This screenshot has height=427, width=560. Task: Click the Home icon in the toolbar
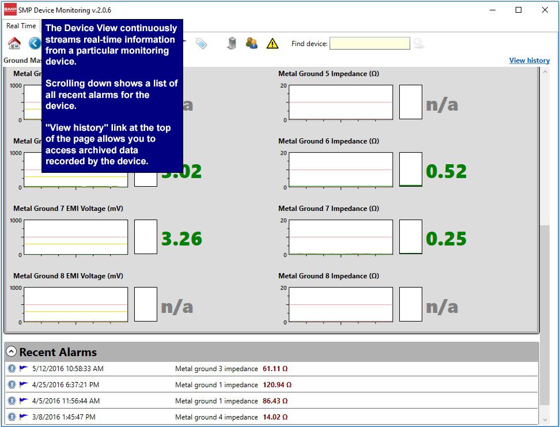coord(14,43)
